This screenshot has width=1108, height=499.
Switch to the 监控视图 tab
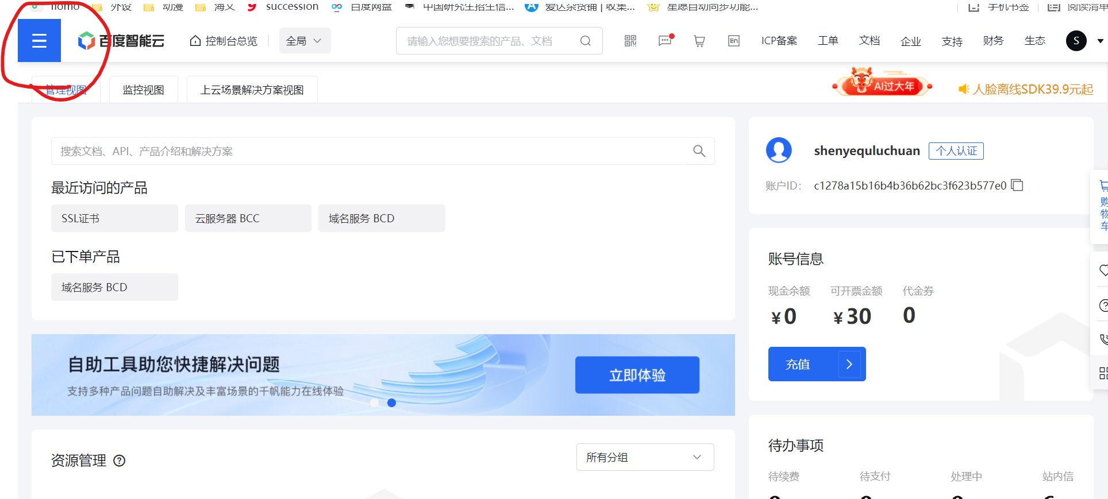[144, 90]
